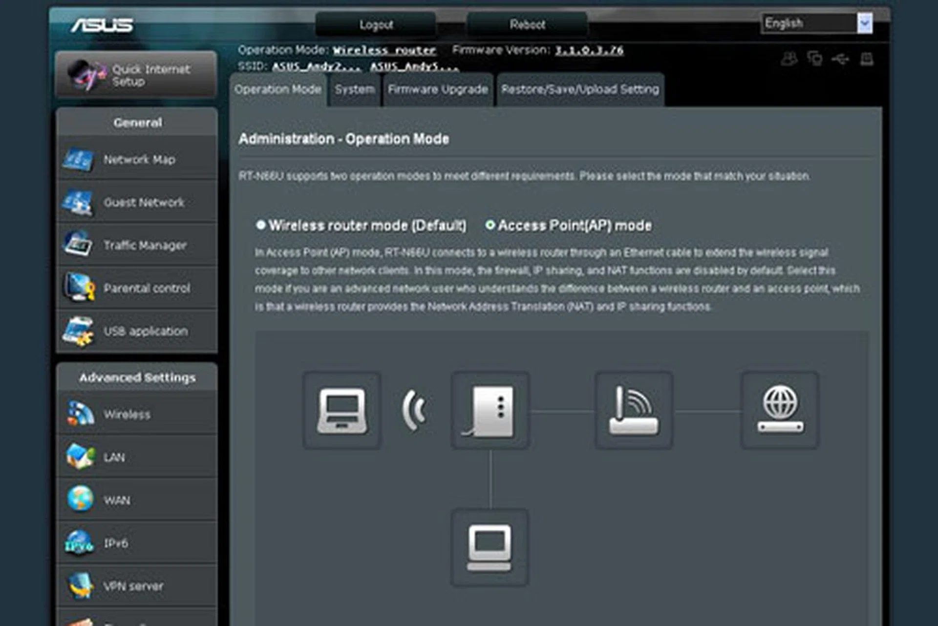Click the Network Map sidebar icon
The height and width of the screenshot is (626, 938).
tap(78, 159)
